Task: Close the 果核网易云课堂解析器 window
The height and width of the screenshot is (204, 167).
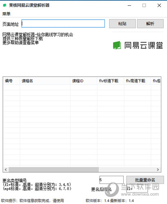Action: click(x=159, y=5)
